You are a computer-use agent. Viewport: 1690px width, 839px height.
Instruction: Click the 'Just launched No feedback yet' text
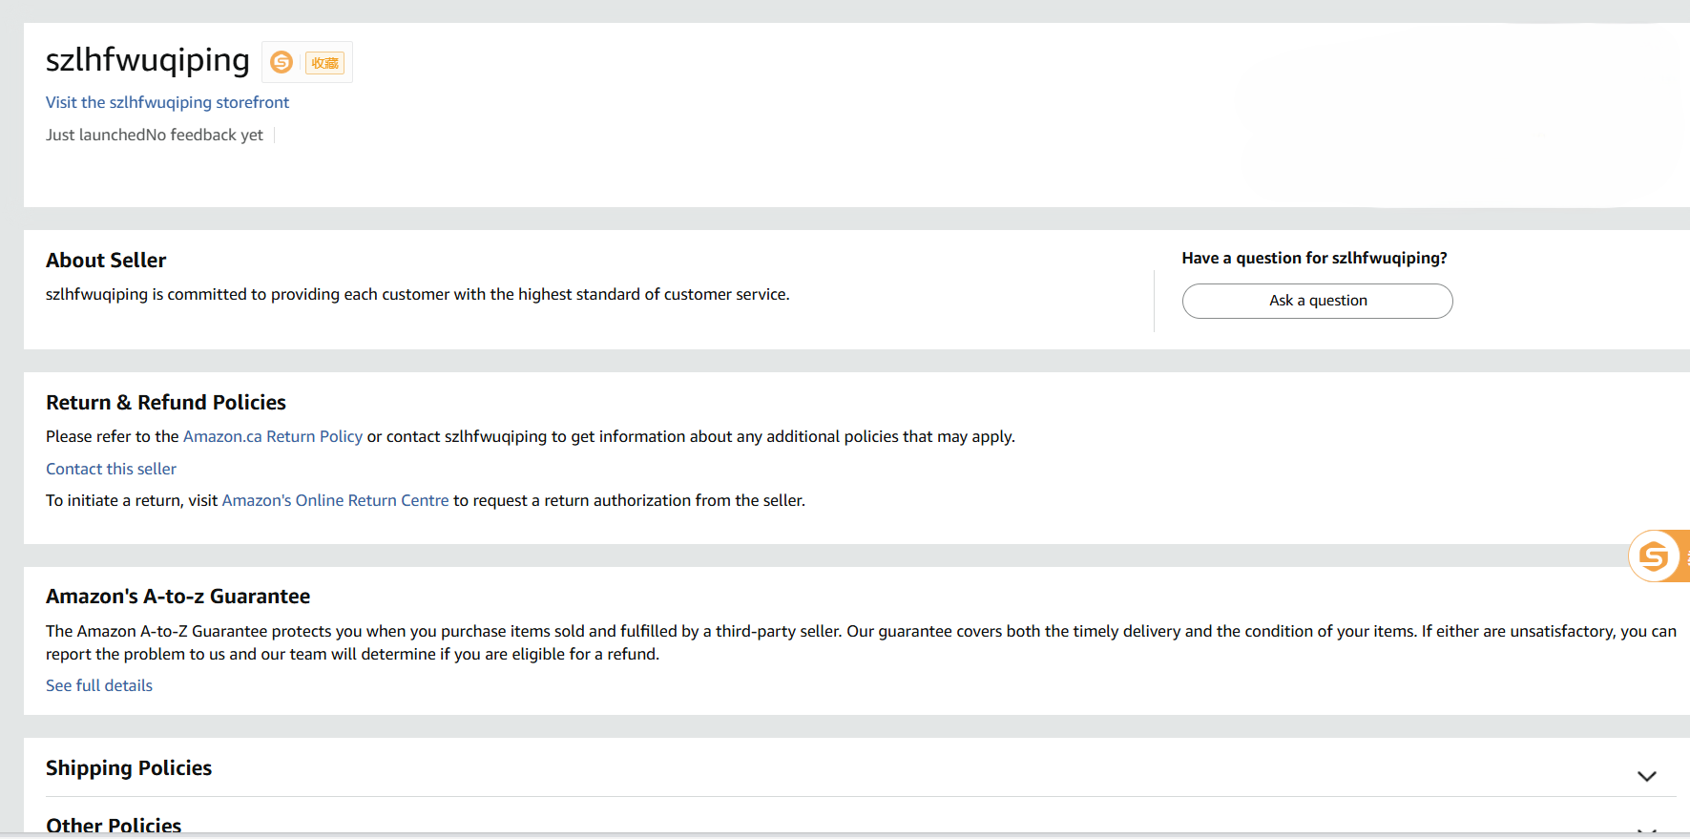pyautogui.click(x=155, y=135)
